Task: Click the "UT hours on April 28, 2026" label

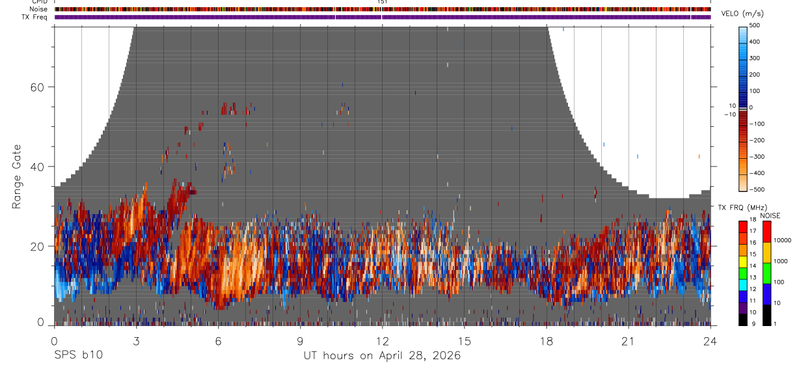Action: coord(382,356)
